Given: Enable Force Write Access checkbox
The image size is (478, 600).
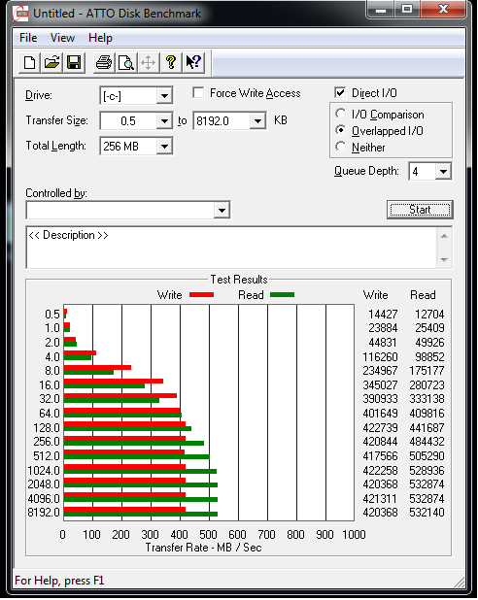Looking at the screenshot, I should coord(198,93).
